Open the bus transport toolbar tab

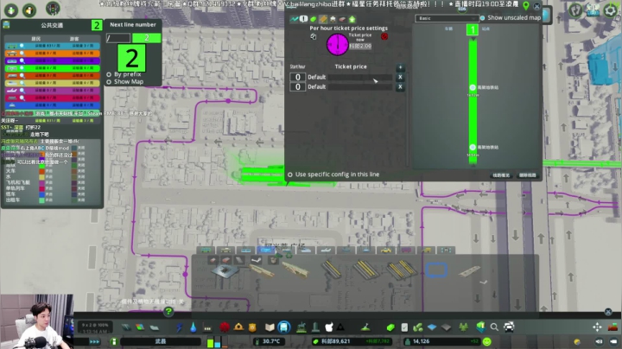206,250
